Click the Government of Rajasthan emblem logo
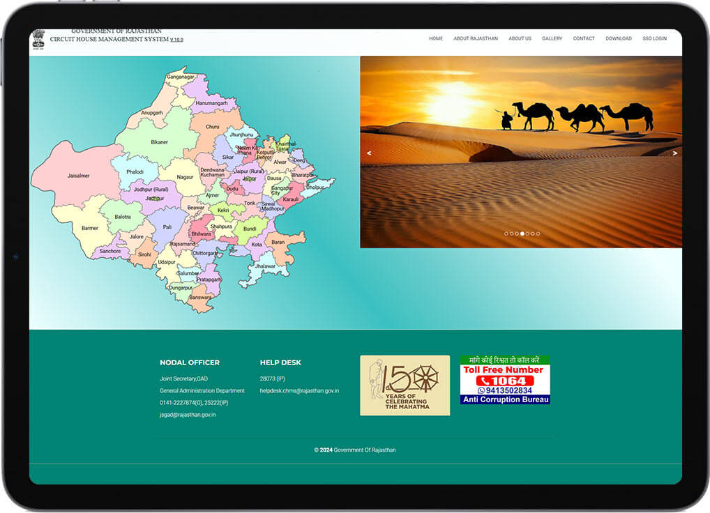The height and width of the screenshot is (513, 710). (x=38, y=40)
